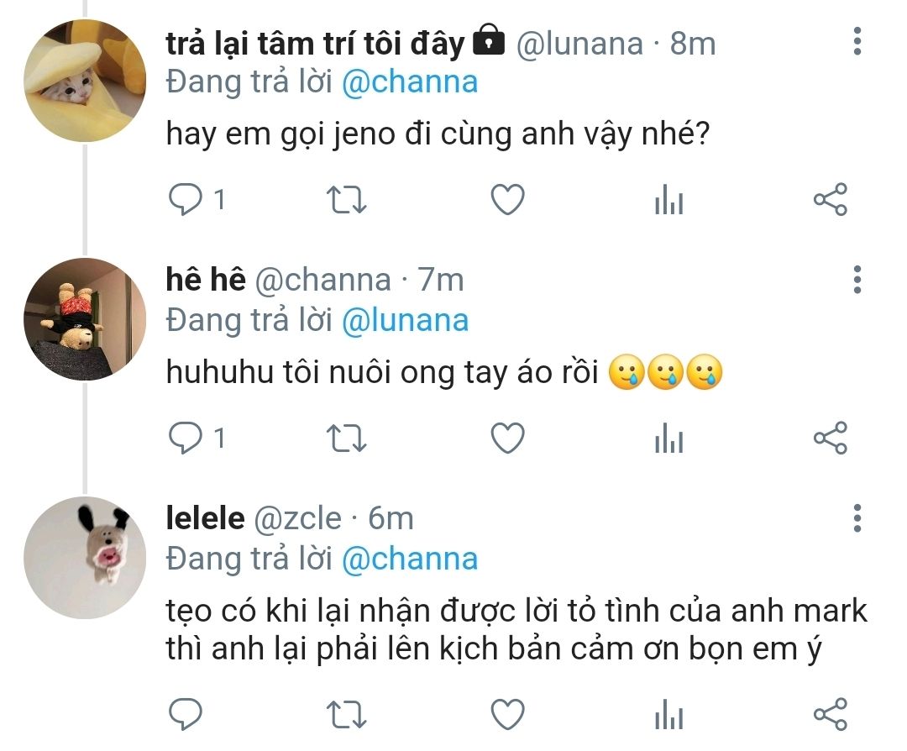The image size is (907, 751).
Task: Retweet hê hê's crying emoji tweet
Action: pyautogui.click(x=345, y=438)
